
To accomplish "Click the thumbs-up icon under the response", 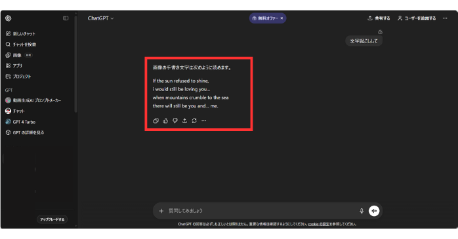I will [165, 120].
